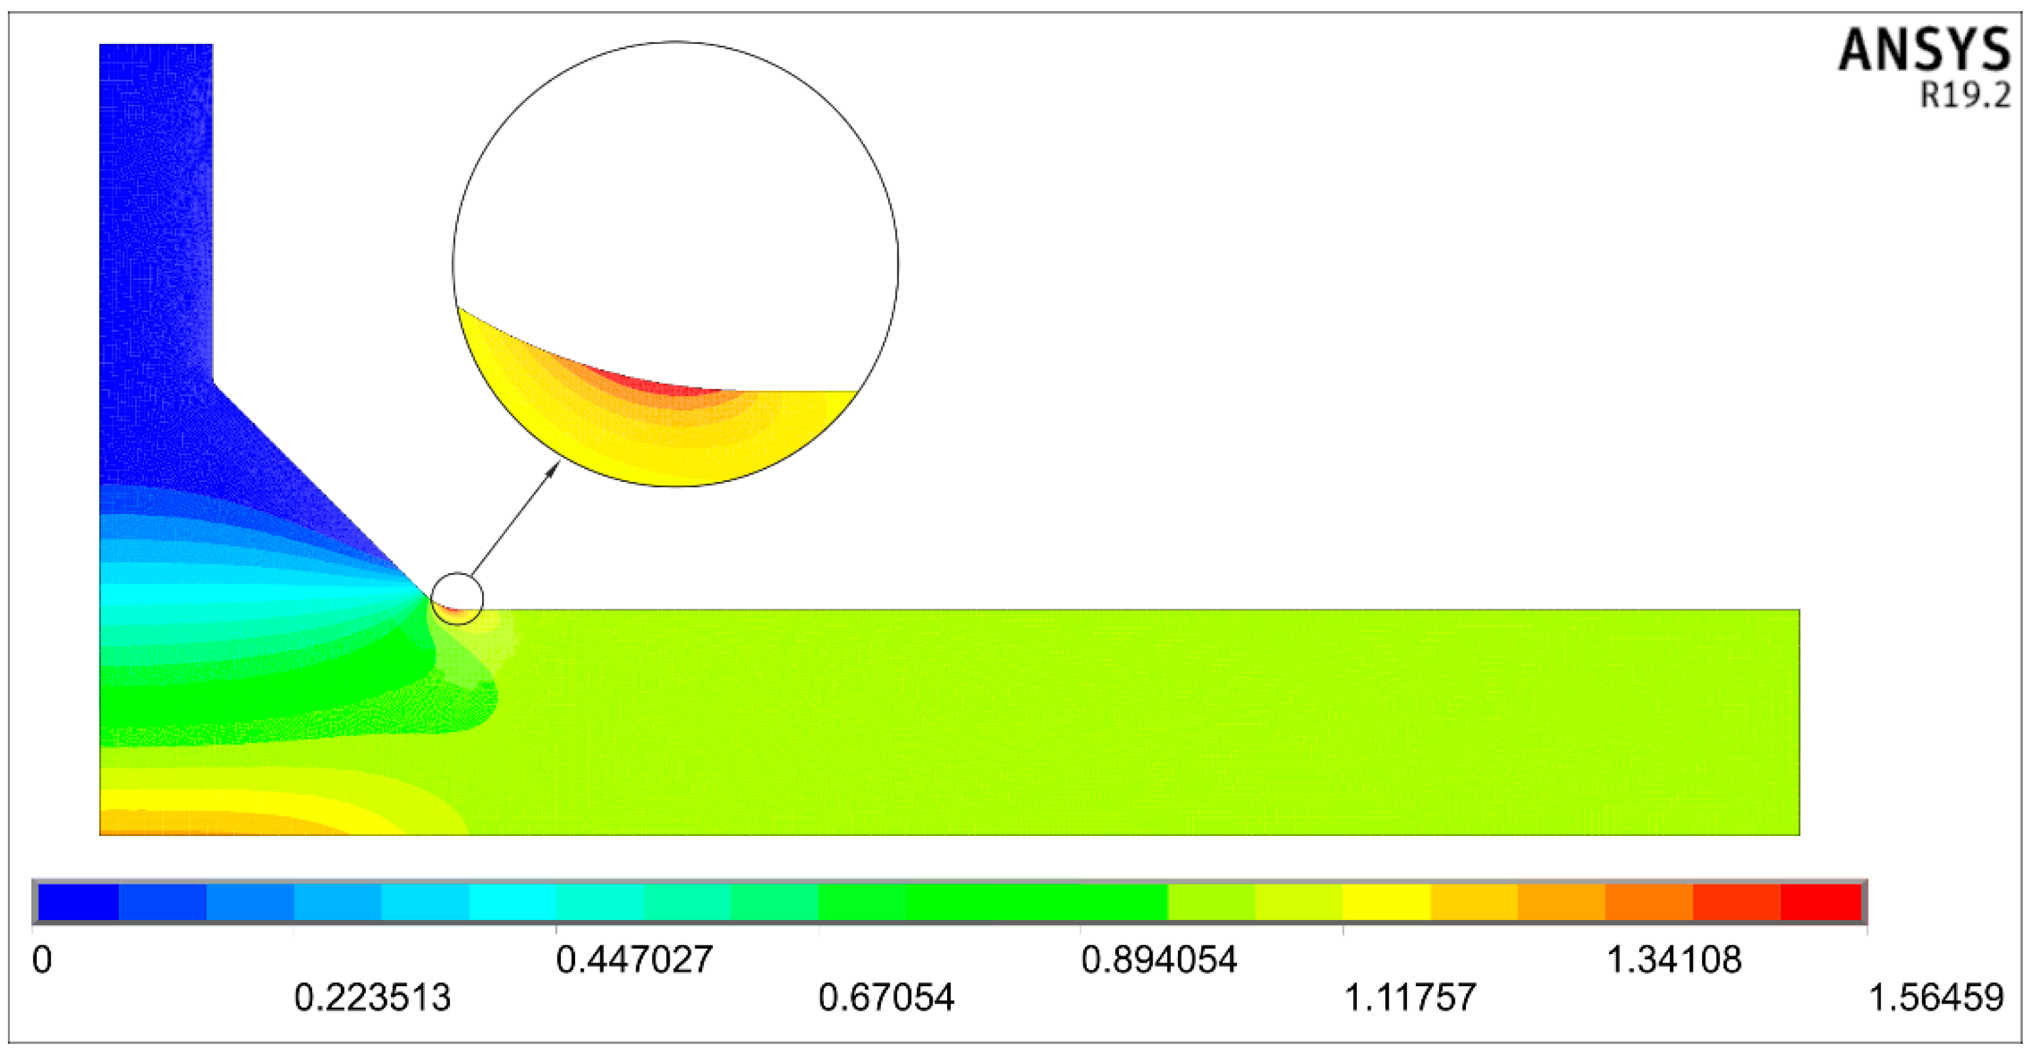Click the 0.894054 legend value
The image size is (2034, 1057).
(x=1158, y=959)
